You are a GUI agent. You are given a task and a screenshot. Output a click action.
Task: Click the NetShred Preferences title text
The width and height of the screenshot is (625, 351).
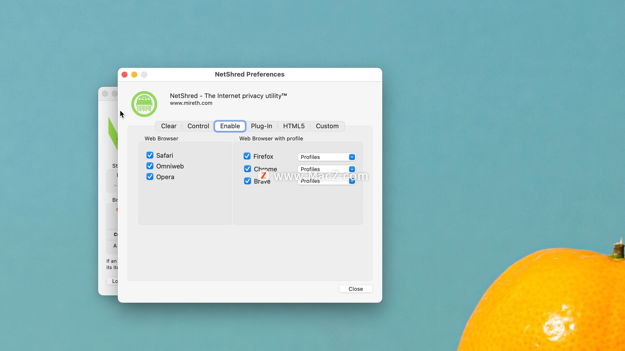point(250,74)
